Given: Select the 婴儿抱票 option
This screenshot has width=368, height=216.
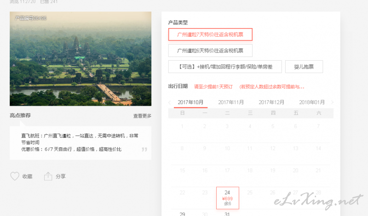Looking at the screenshot, I should [304, 67].
